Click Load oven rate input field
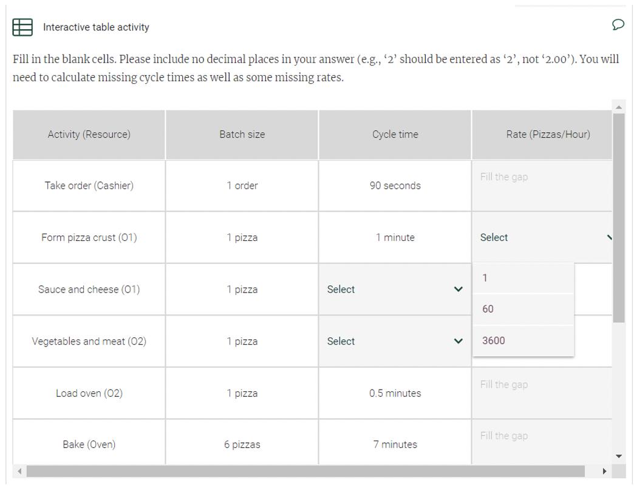Viewport: 634px width, 500px height. point(542,393)
